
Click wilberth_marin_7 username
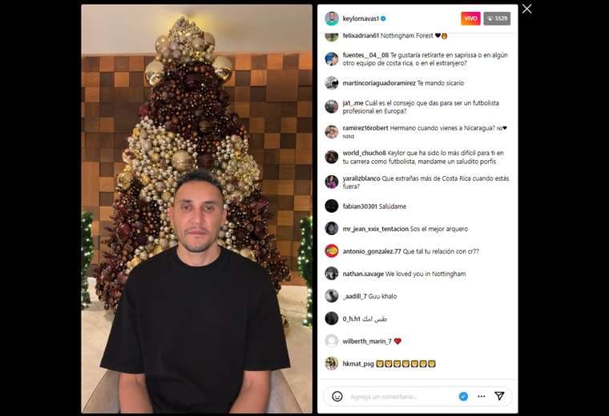[367, 341]
